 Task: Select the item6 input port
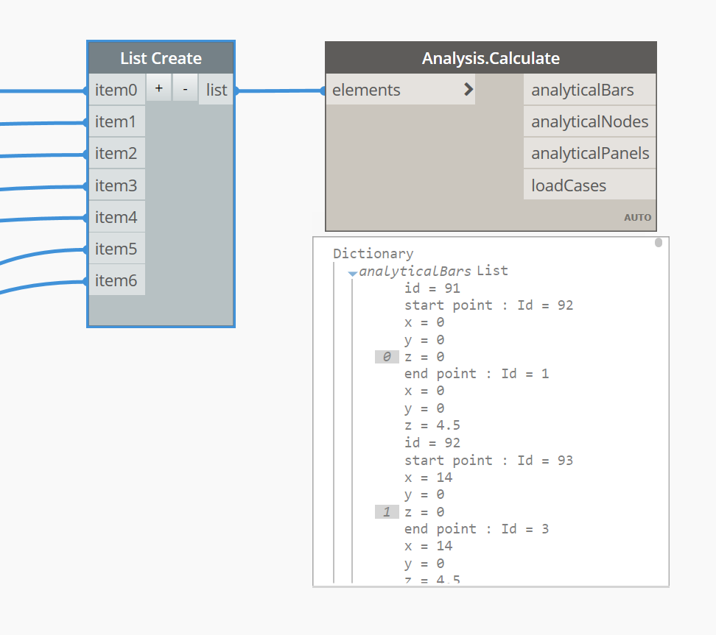click(116, 280)
